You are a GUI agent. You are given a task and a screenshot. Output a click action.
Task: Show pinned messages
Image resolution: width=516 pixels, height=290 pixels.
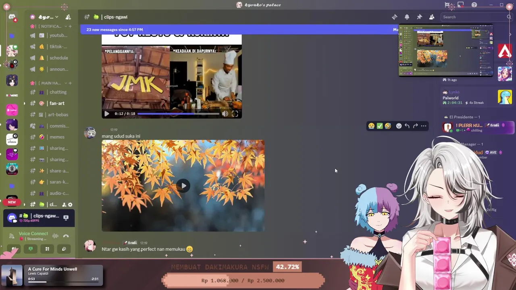[419, 17]
